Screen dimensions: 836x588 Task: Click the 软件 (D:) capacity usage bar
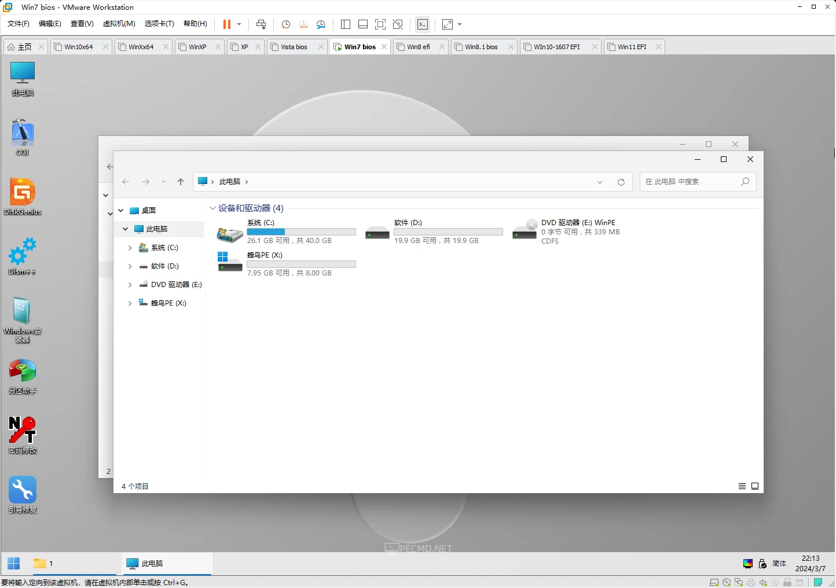pos(448,231)
